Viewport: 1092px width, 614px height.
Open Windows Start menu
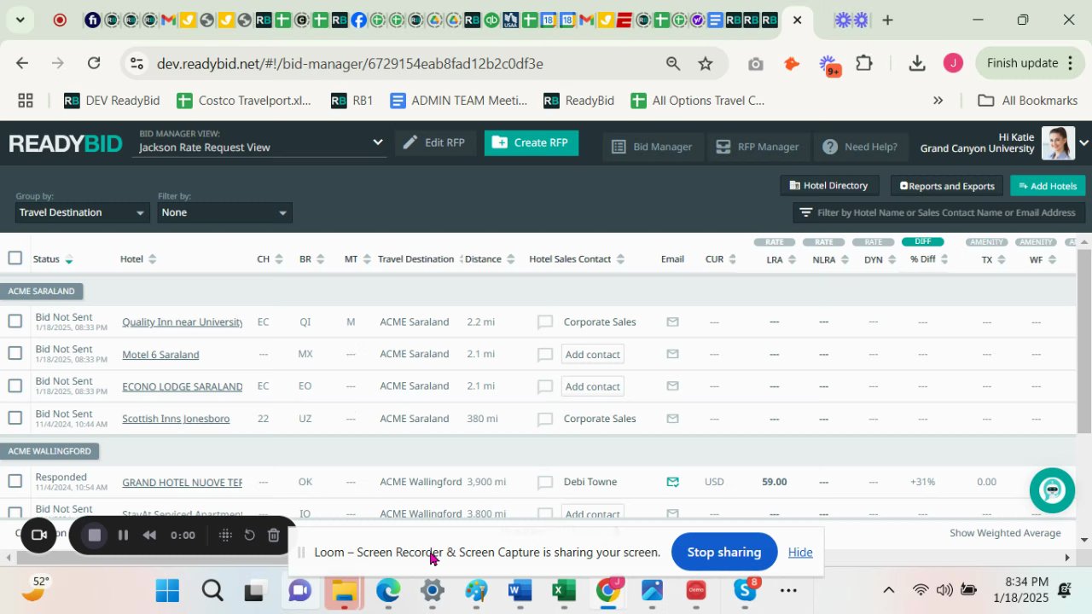pyautogui.click(x=167, y=590)
